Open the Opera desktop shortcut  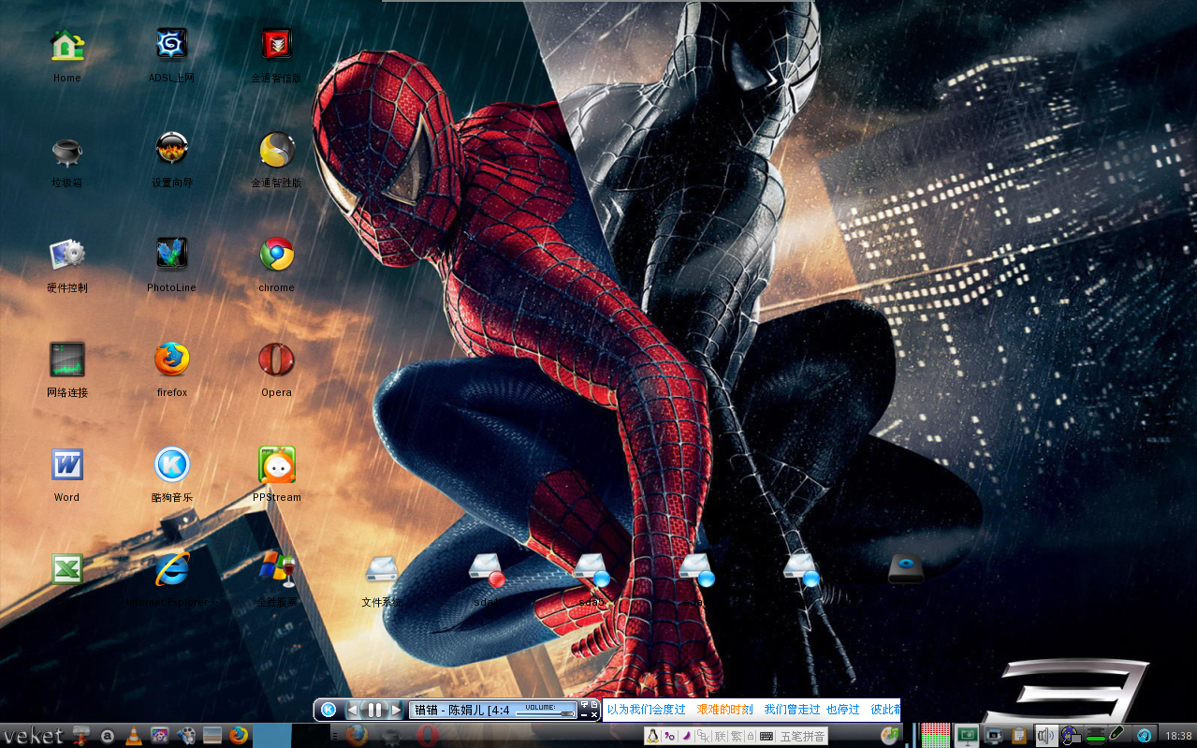click(x=276, y=359)
